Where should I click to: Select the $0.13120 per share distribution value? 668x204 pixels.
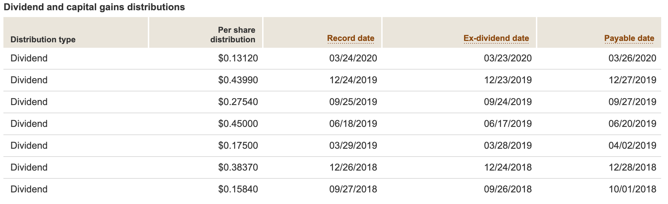tap(238, 58)
